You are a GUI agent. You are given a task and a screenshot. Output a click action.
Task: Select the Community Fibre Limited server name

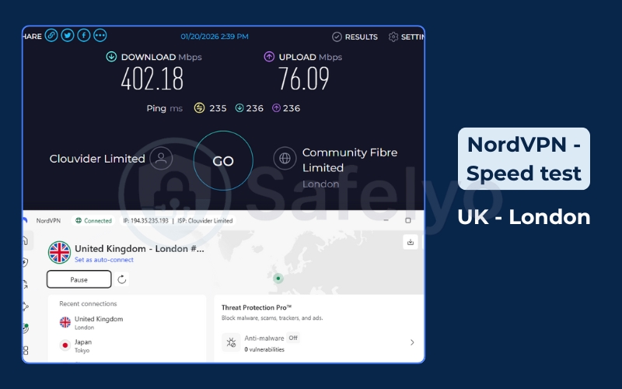pyautogui.click(x=349, y=160)
